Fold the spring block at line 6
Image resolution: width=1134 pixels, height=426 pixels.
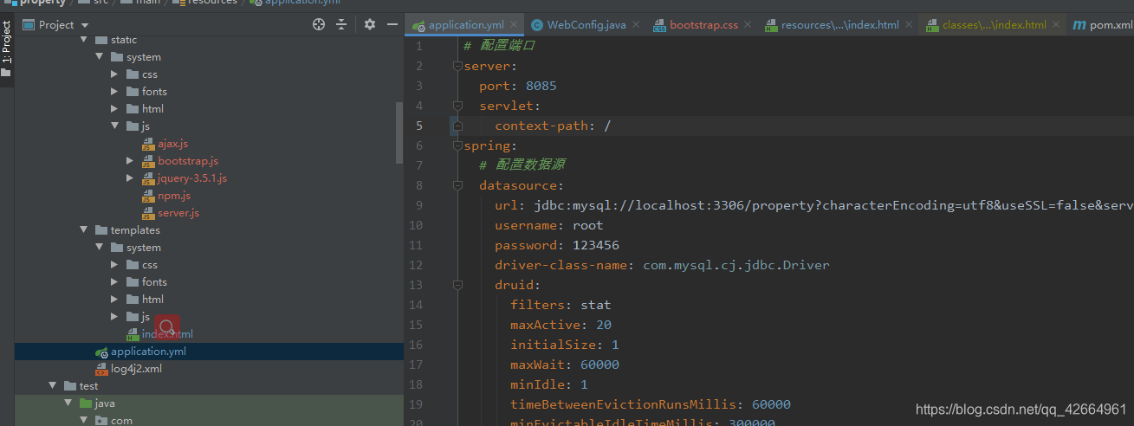coord(457,145)
